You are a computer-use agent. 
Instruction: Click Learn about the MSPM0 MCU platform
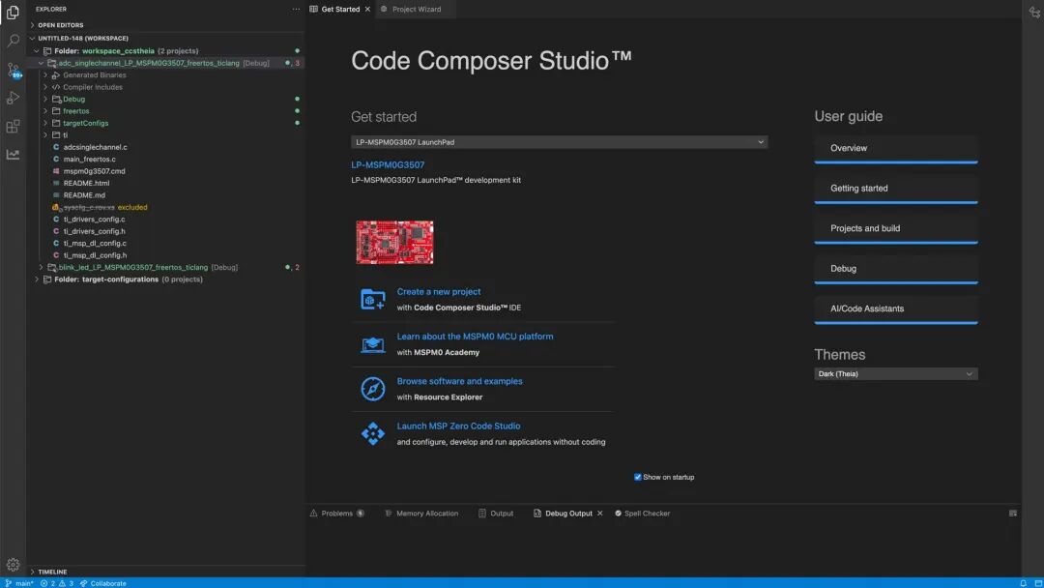click(475, 337)
